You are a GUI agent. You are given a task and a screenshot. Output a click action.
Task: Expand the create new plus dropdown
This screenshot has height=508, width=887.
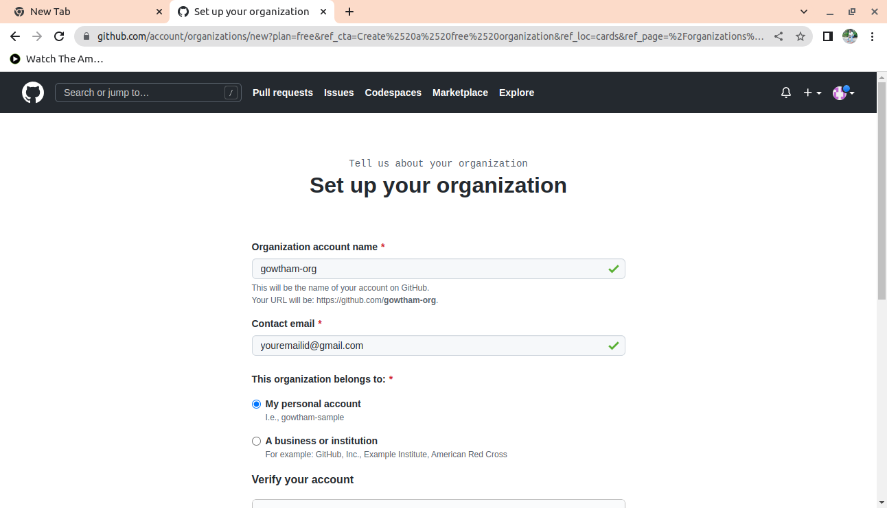click(812, 93)
